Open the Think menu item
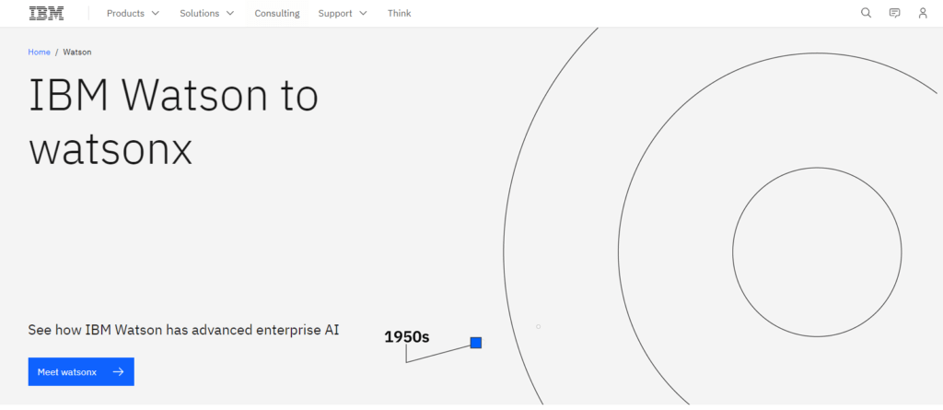 [400, 14]
